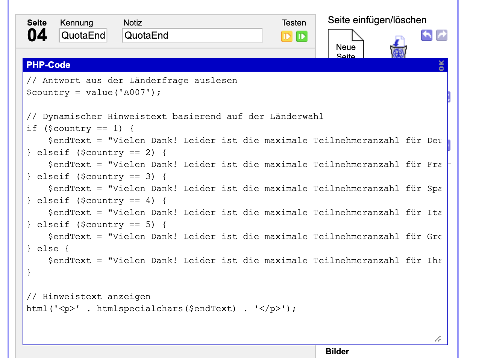
Task: Click the $endText line ending with 'für Gro'
Action: click(245, 236)
